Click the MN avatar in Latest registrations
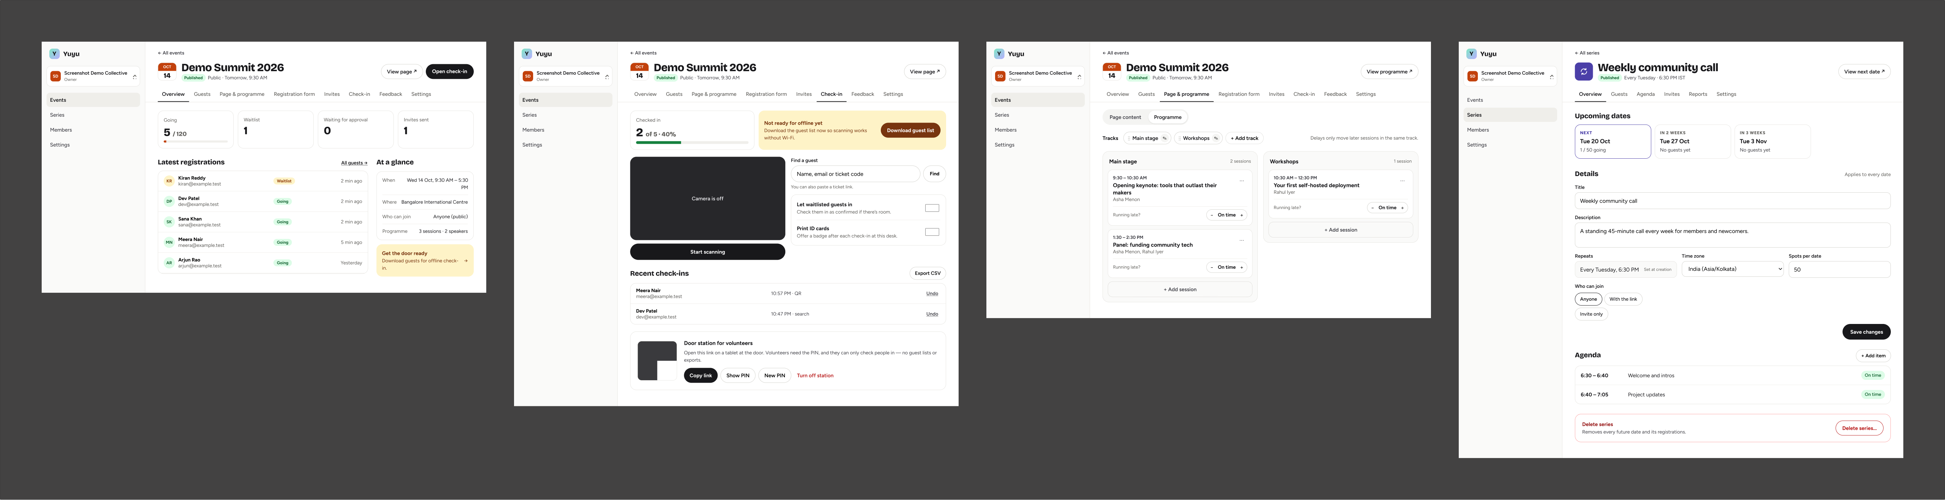 tap(169, 242)
